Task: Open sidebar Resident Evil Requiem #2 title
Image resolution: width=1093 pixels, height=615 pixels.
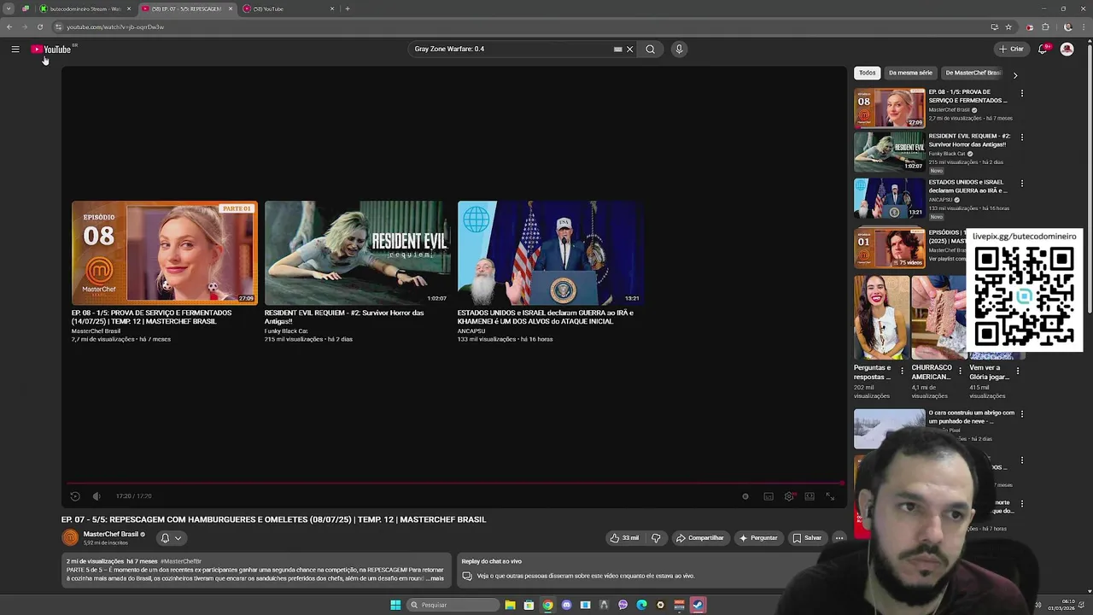Action: point(969,140)
